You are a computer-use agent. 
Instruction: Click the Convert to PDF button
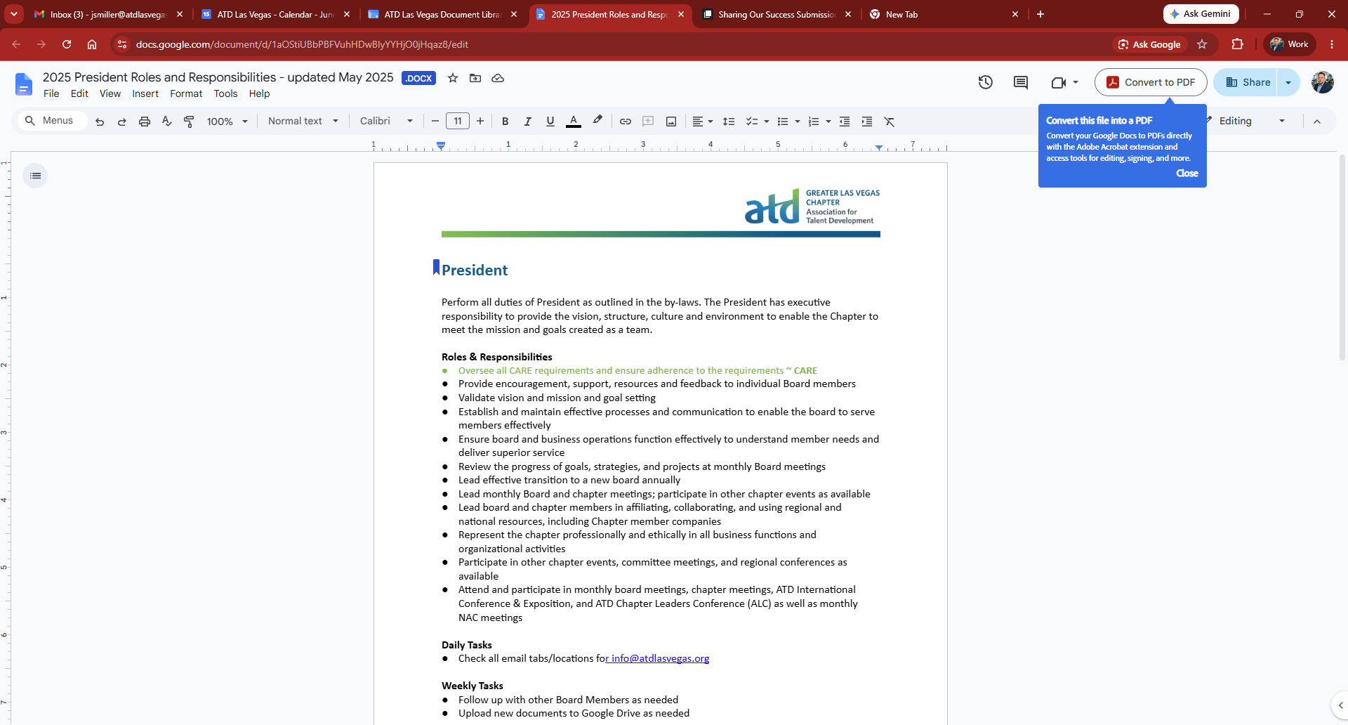tap(1151, 82)
